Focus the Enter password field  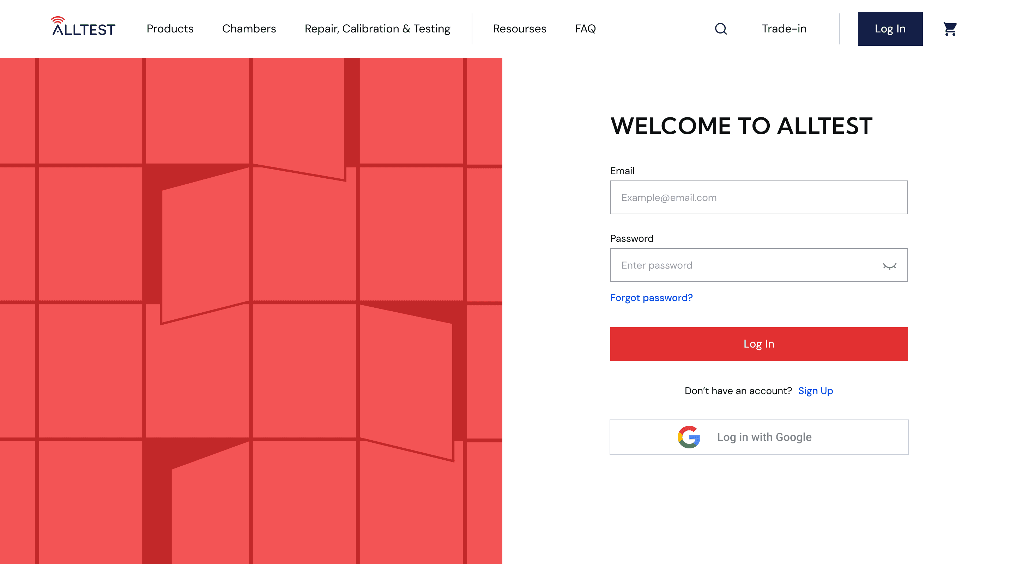coord(742,265)
